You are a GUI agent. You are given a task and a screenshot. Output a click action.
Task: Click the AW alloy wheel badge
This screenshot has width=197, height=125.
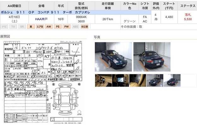pos(49,26)
